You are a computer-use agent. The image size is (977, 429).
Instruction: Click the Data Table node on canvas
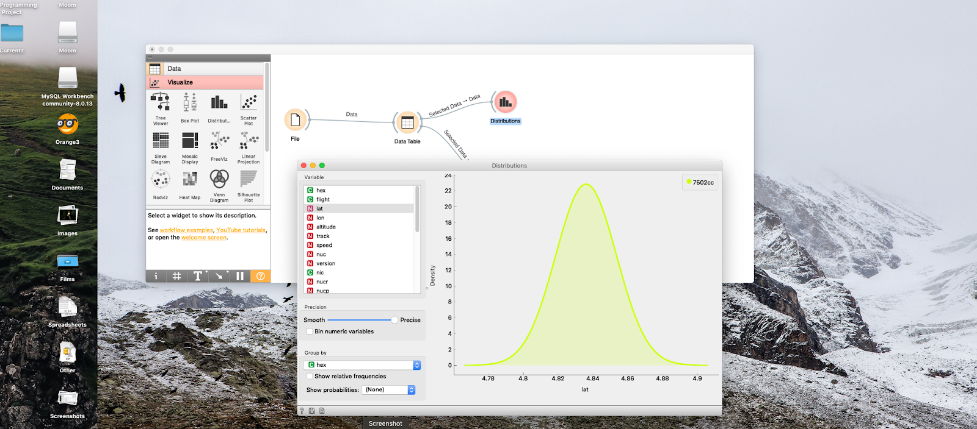click(407, 122)
